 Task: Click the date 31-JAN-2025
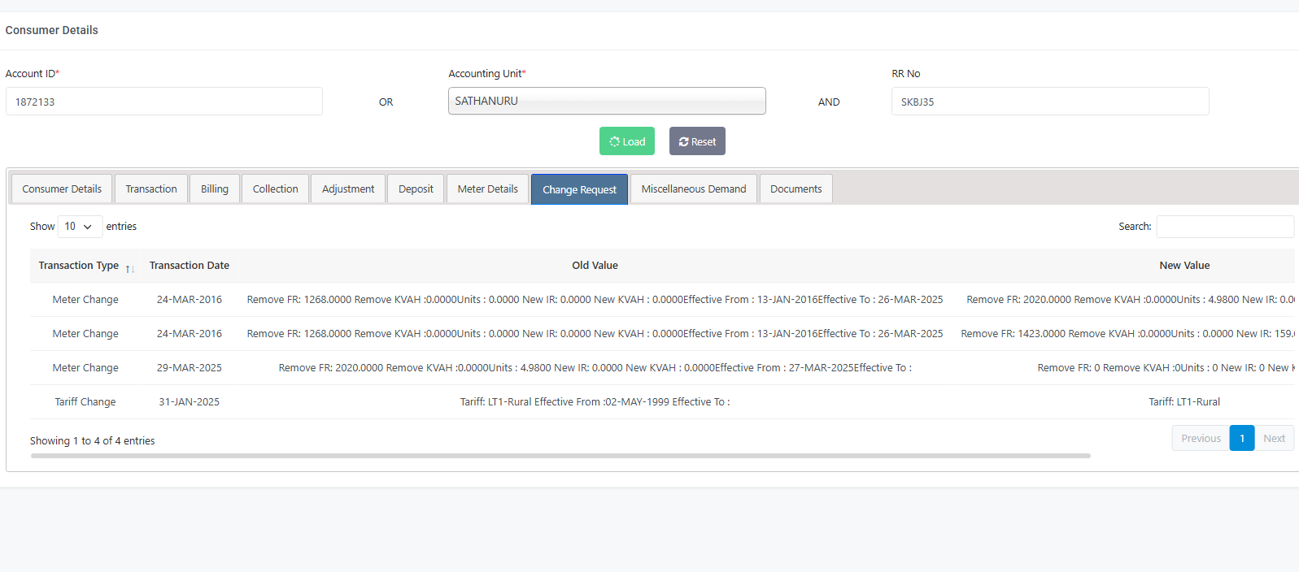coord(190,402)
